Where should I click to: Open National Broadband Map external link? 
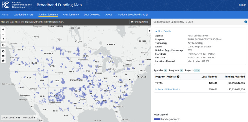click(133, 15)
